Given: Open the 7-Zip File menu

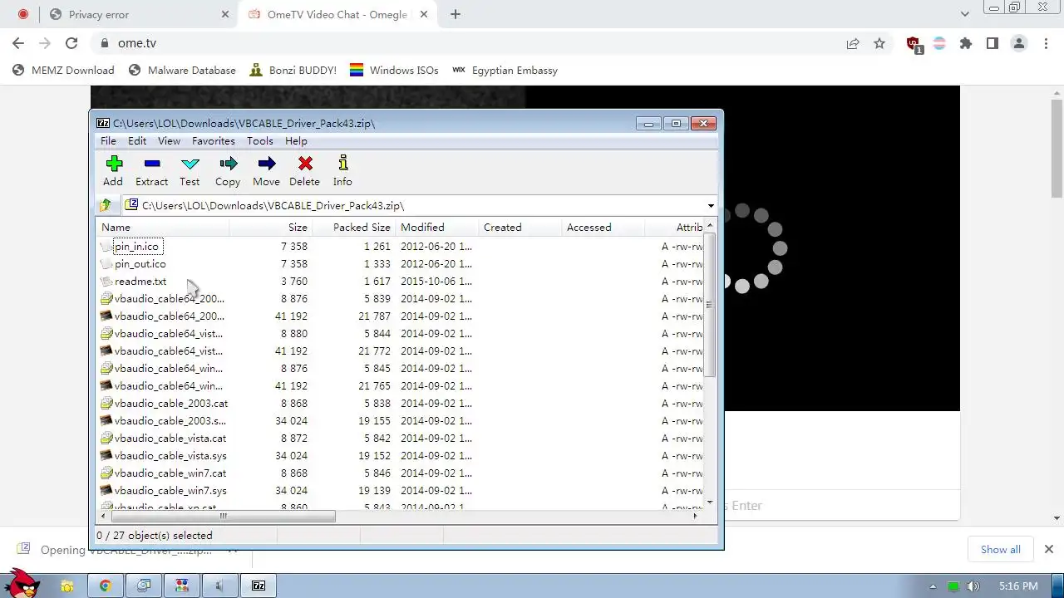Looking at the screenshot, I should click(108, 141).
